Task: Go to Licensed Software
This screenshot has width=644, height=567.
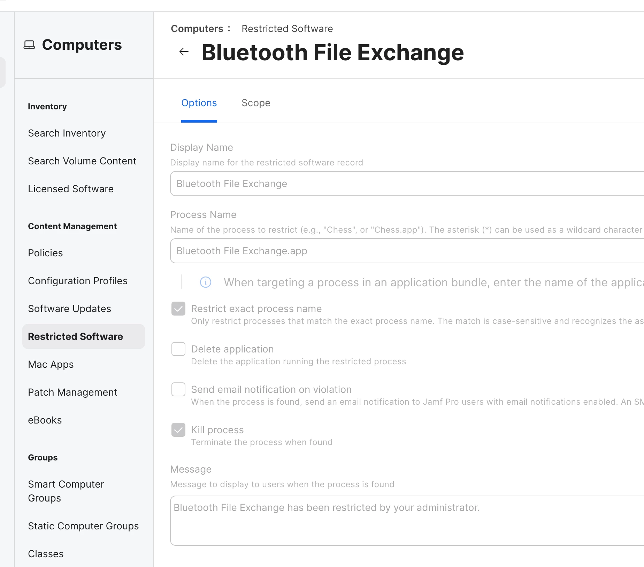Action: [71, 189]
